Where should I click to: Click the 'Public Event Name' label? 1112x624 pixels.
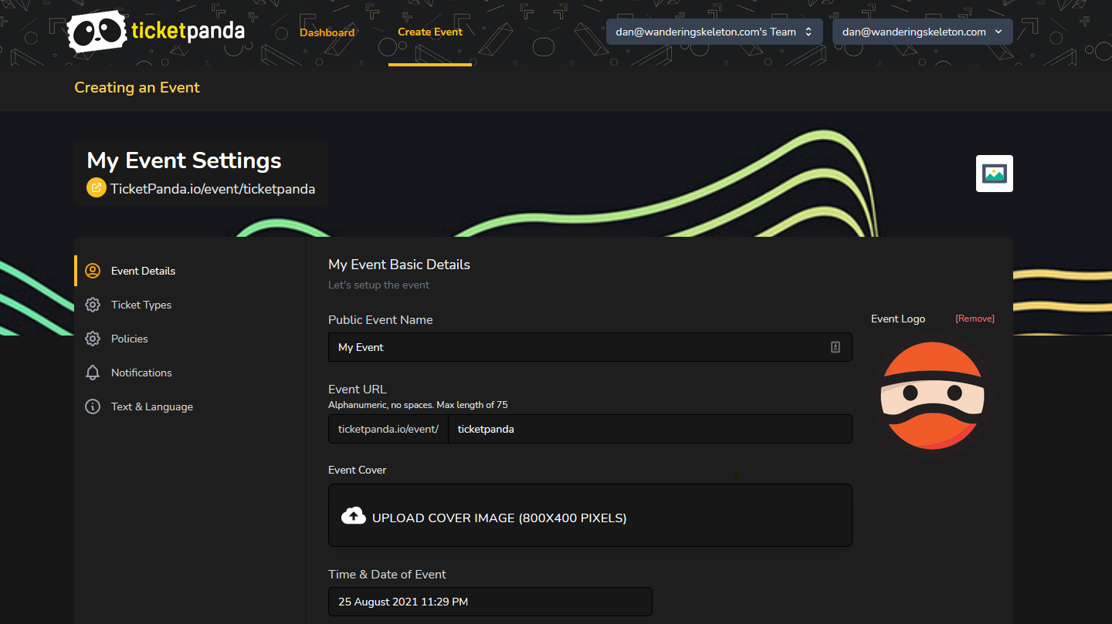pos(380,320)
